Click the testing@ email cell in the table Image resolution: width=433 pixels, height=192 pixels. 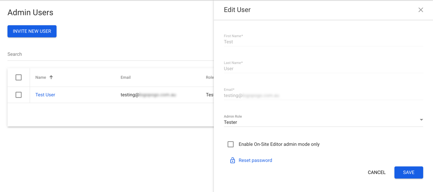pyautogui.click(x=148, y=95)
